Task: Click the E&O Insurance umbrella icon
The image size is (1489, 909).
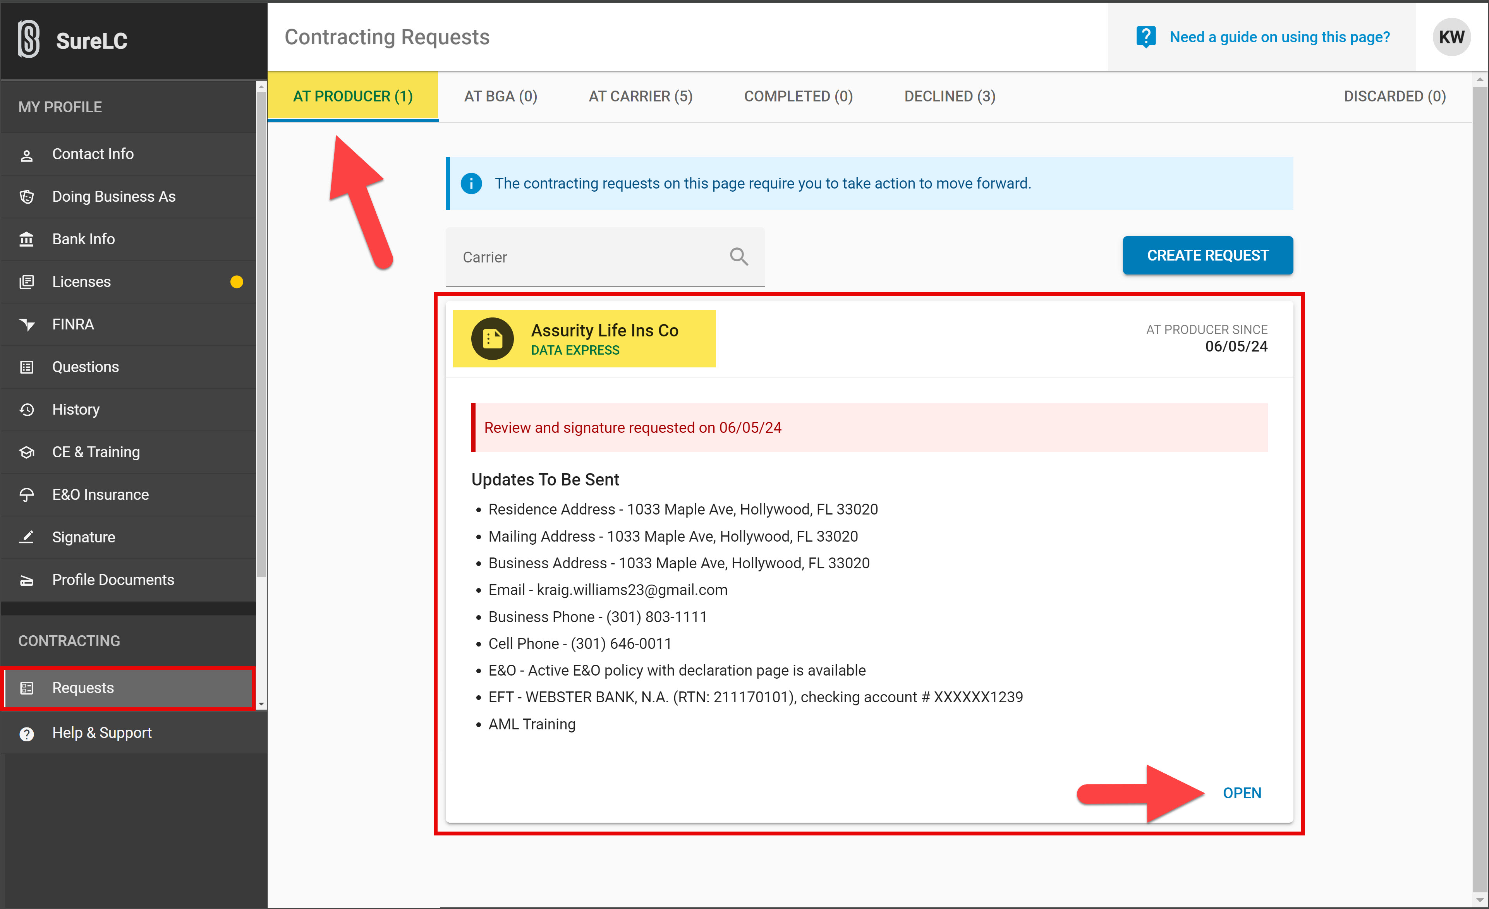Action: (27, 495)
